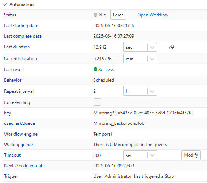The height and width of the screenshot is (183, 207).
Task: Click the Mirroring_BackgroundJob task queue value
Action: coord(119,123)
